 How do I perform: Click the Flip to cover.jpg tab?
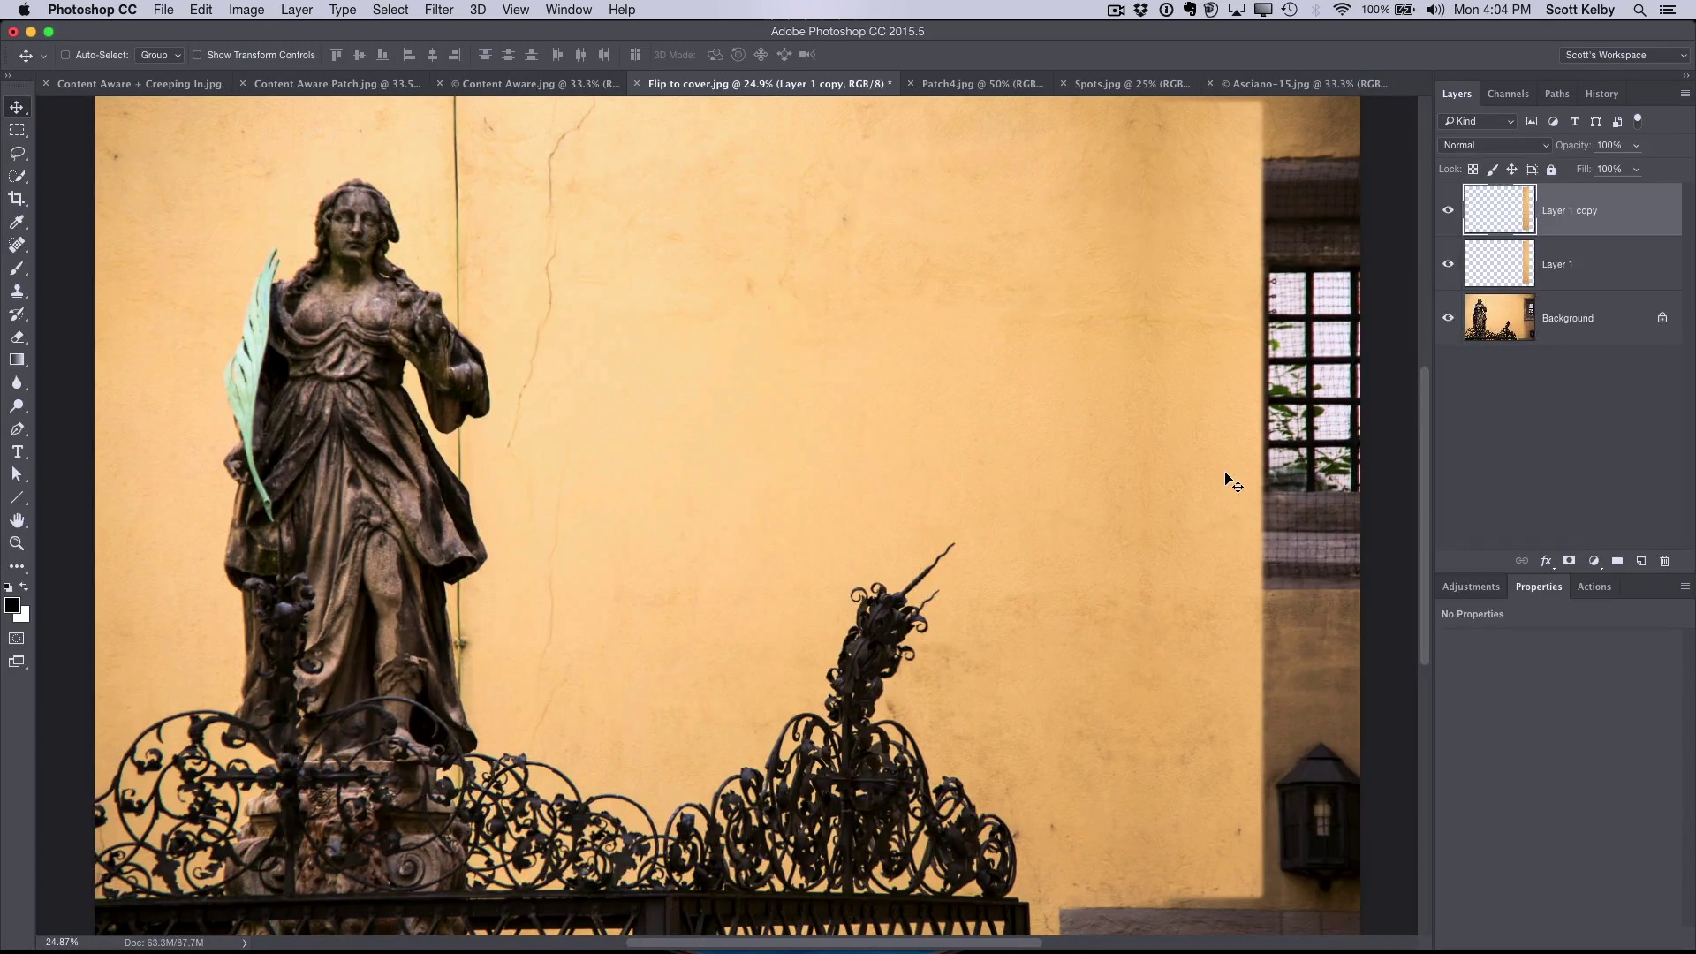(770, 83)
